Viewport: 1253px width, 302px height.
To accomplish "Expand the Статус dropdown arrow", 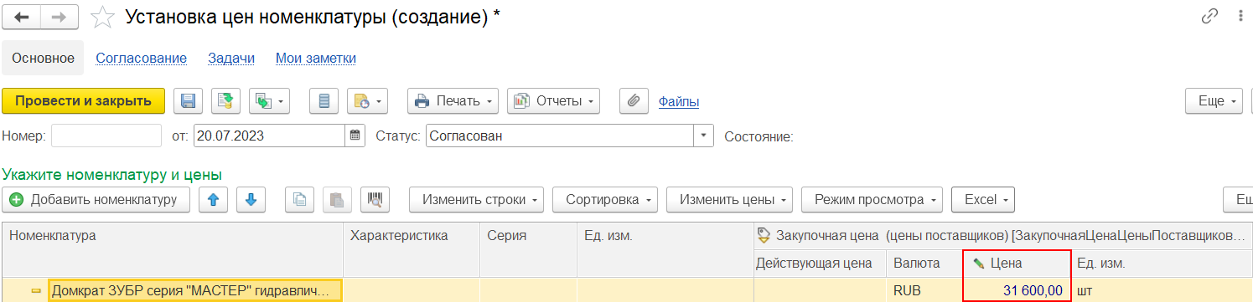I will click(x=704, y=136).
